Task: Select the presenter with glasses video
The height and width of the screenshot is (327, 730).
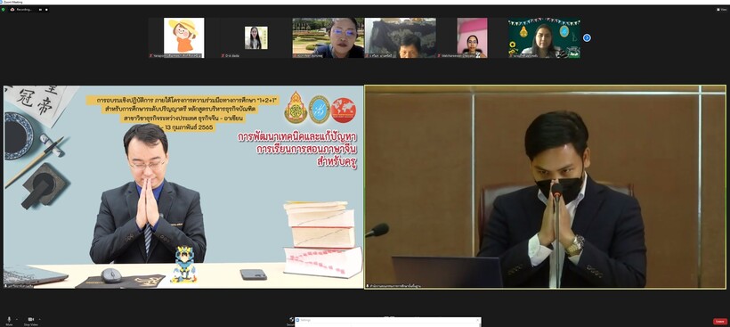Action: pyautogui.click(x=183, y=187)
